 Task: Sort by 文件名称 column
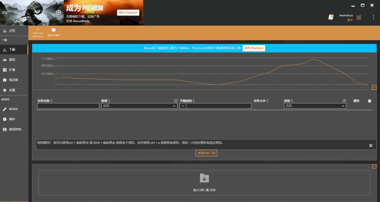(45, 101)
